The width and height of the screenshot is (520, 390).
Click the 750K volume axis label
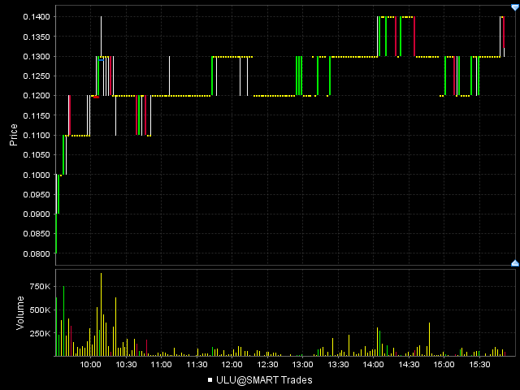pos(40,287)
